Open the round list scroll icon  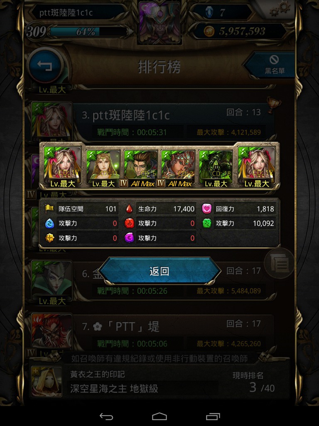280,263
